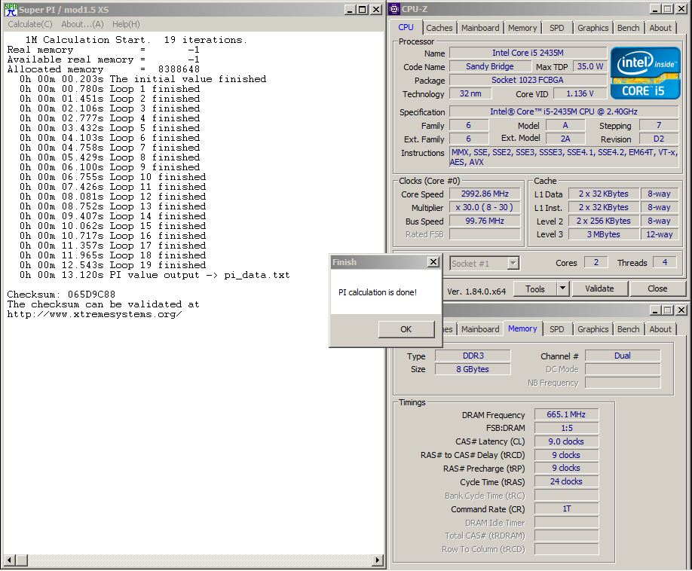Switch to About tab in top CPU-Z window
Image resolution: width=692 pixels, height=571 pixels.
tap(660, 28)
